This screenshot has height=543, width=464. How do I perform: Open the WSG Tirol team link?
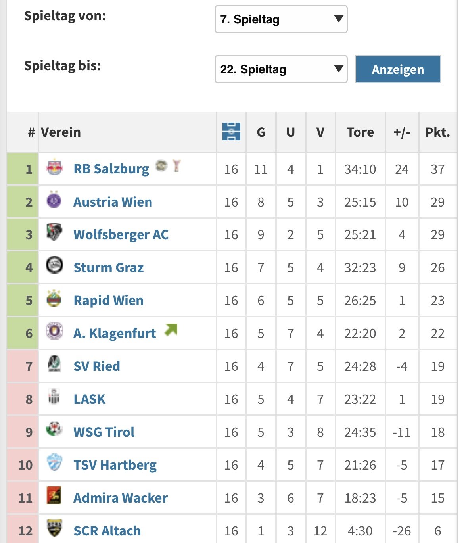(x=104, y=432)
